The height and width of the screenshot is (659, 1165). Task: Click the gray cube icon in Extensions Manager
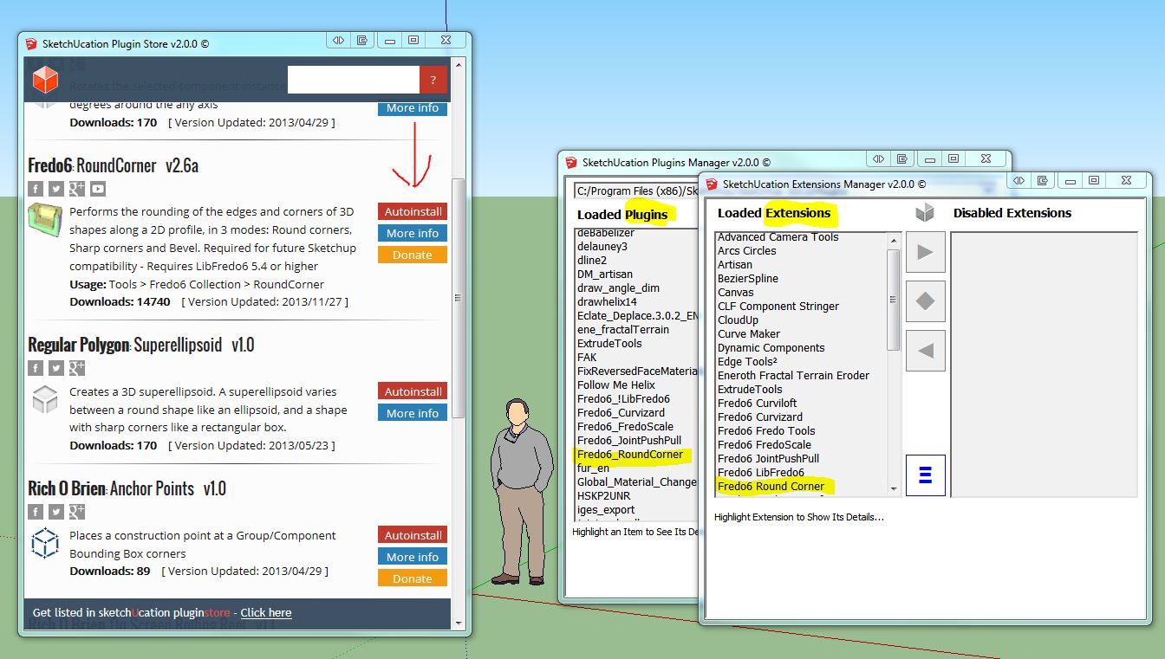(x=925, y=212)
